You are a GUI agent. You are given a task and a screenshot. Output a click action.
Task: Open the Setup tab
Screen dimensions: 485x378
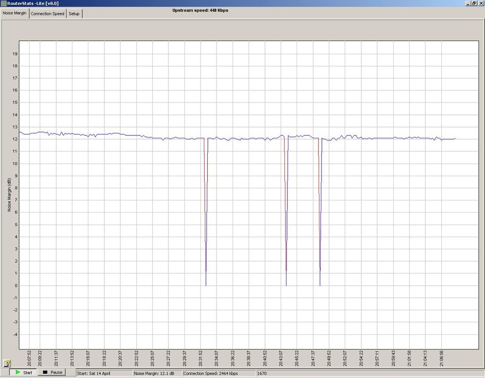point(74,14)
